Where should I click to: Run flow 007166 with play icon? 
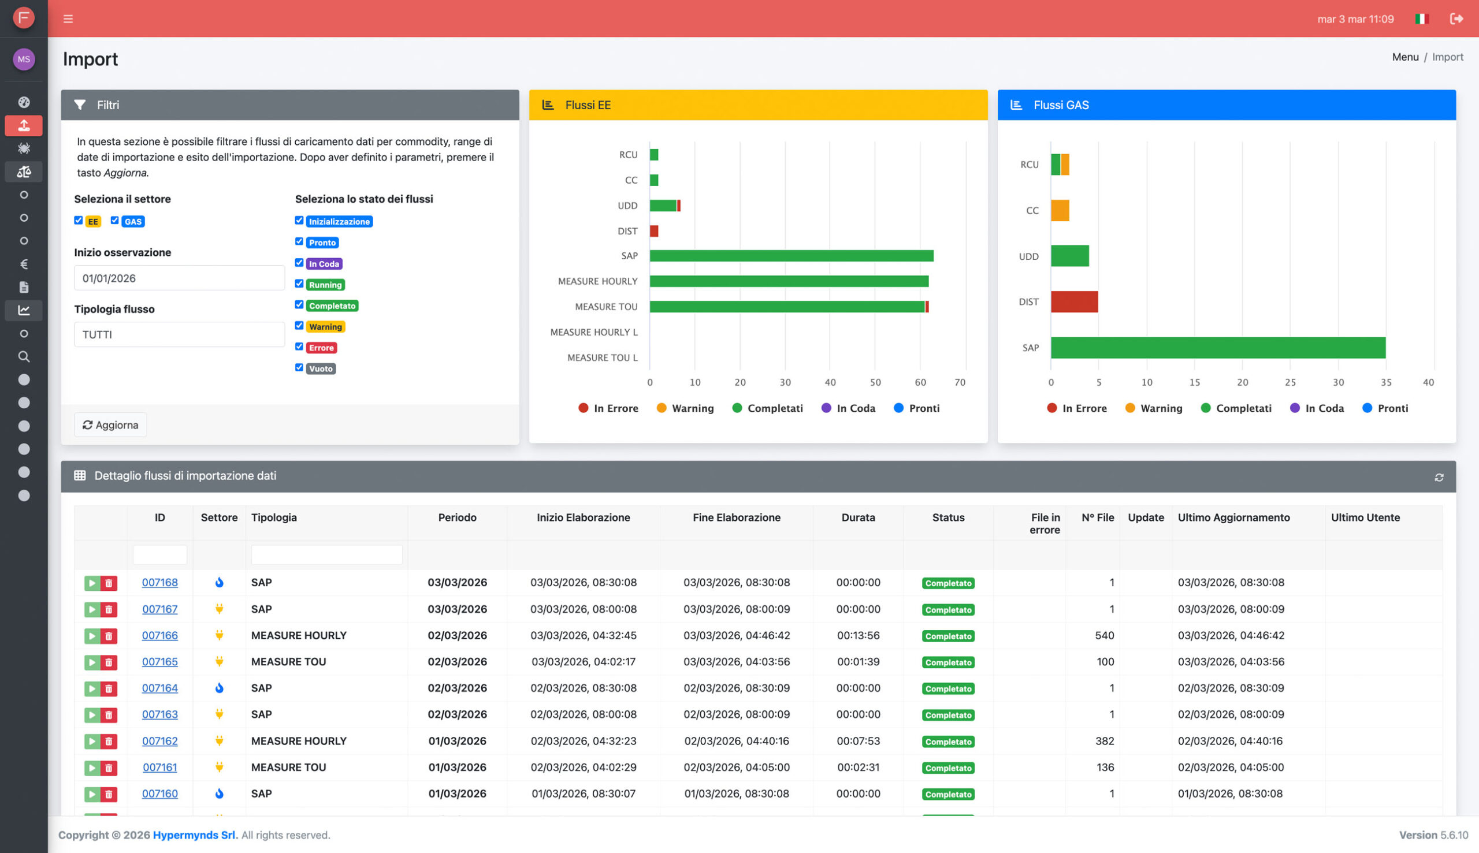[92, 636]
